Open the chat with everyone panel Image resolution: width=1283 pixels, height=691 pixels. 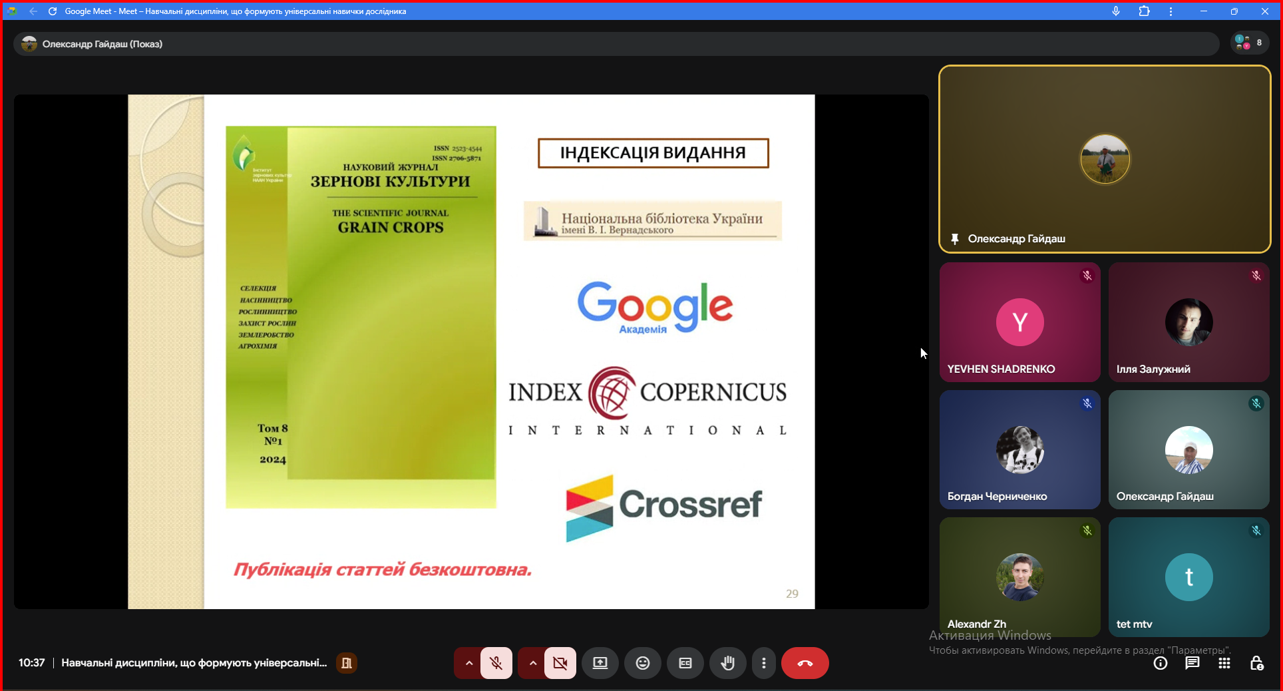coord(1192,663)
